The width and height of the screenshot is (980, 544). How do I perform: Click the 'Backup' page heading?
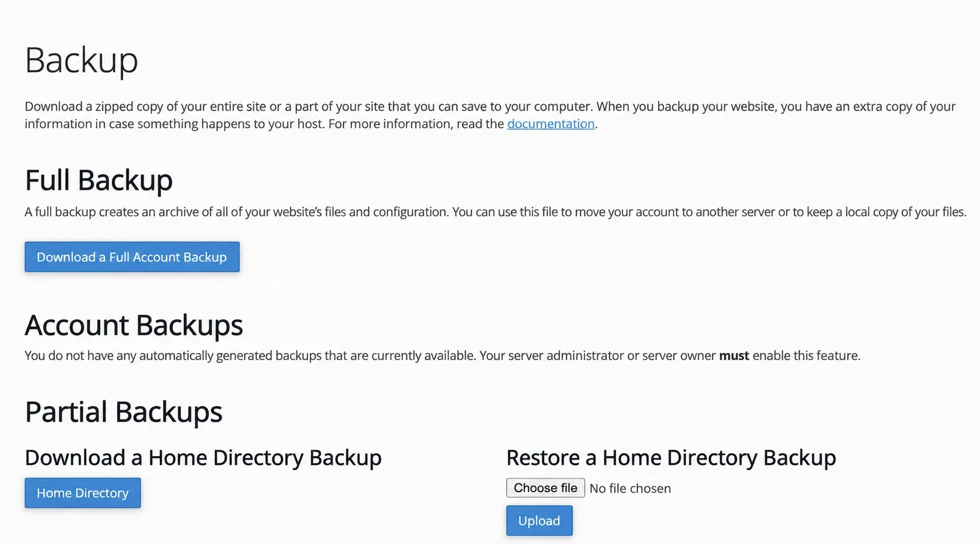pos(82,61)
